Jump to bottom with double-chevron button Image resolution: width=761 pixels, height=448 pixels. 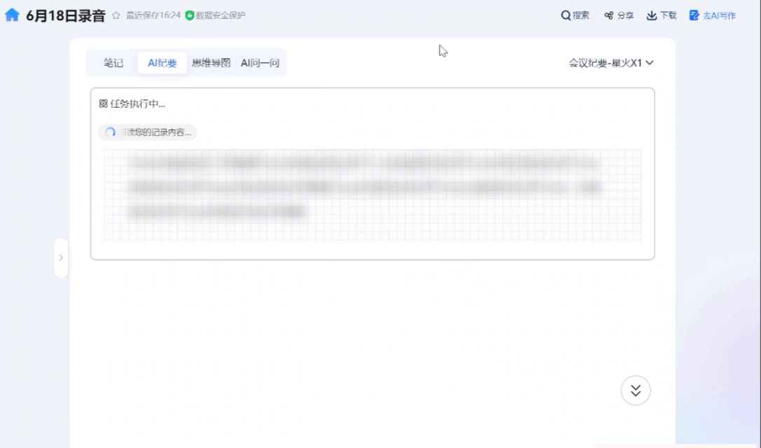(636, 391)
